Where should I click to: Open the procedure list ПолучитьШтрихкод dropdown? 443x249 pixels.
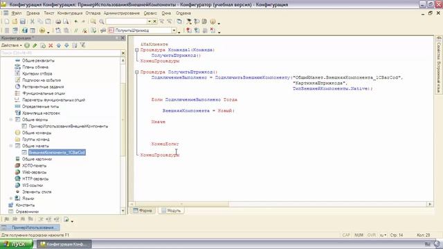pyautogui.click(x=174, y=30)
